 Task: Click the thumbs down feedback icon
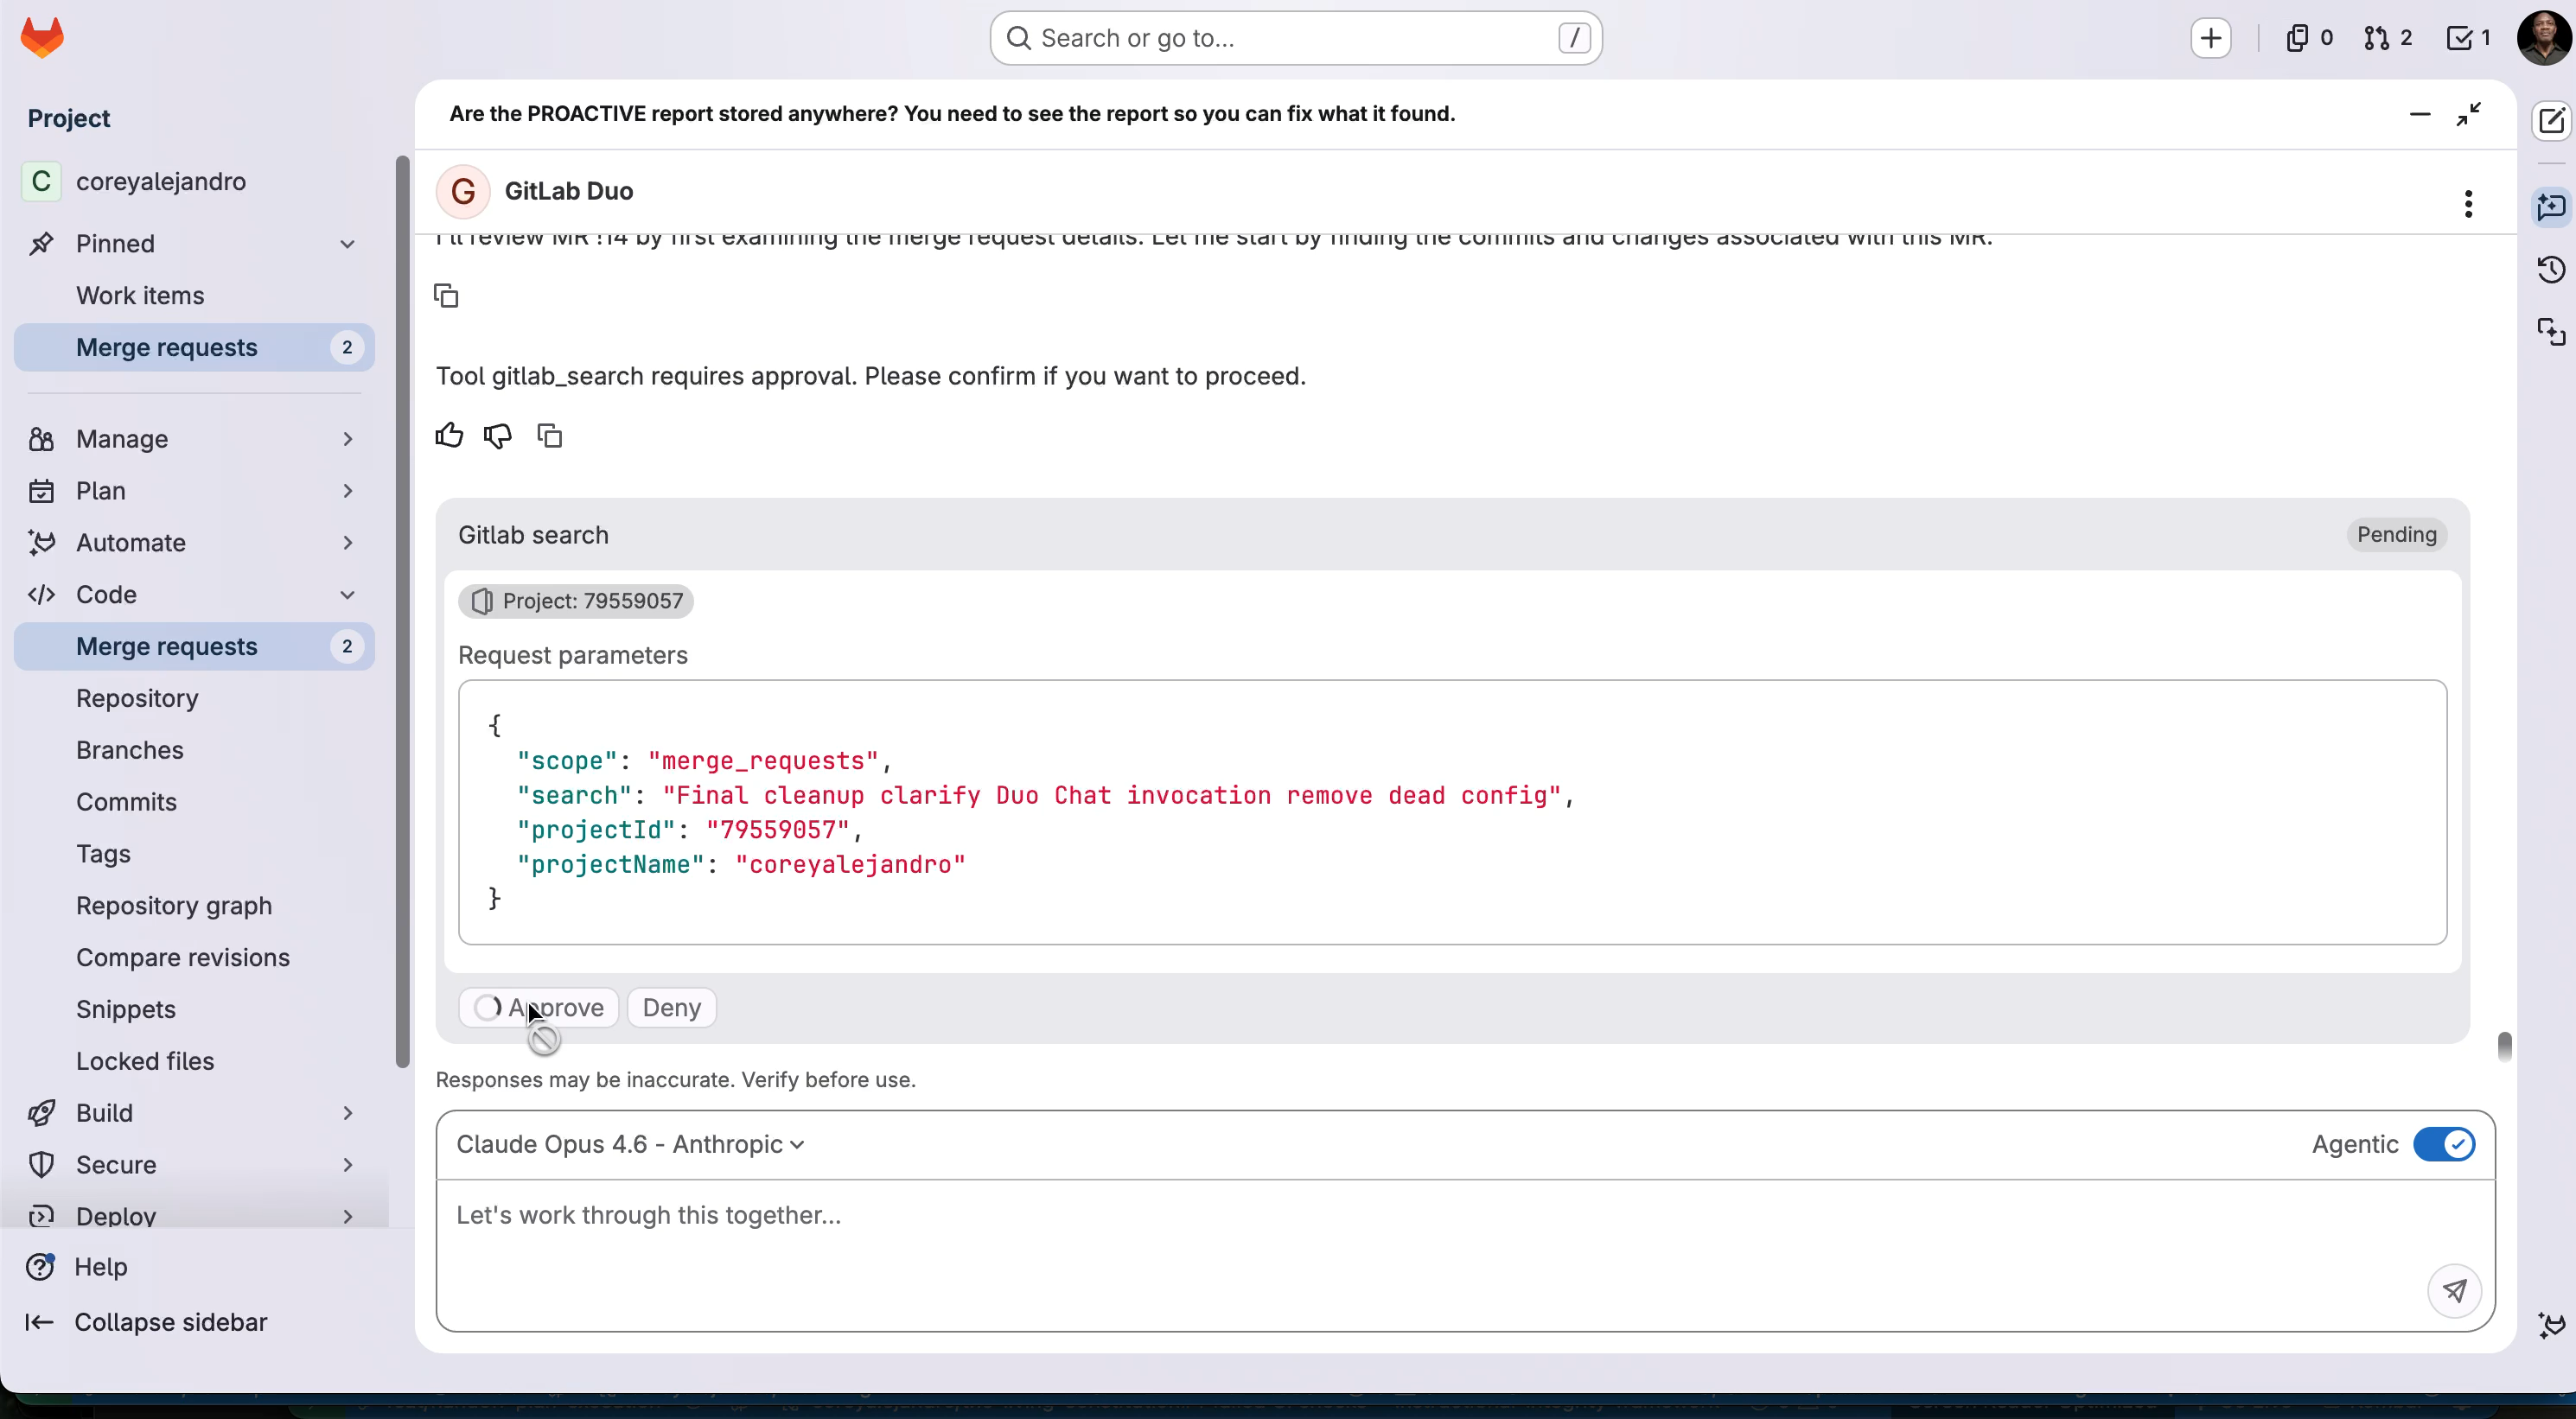pyautogui.click(x=498, y=435)
